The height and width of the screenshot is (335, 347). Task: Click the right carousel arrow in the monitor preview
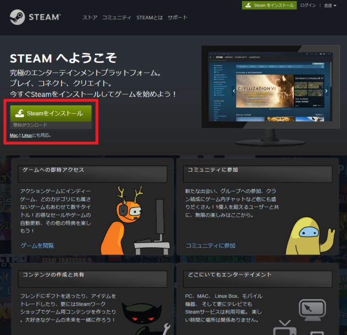coord(326,91)
